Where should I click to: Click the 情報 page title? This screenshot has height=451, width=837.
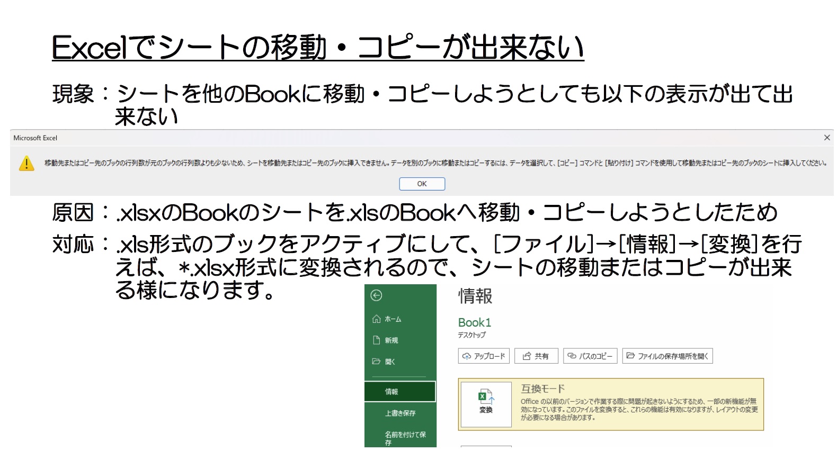coord(475,296)
